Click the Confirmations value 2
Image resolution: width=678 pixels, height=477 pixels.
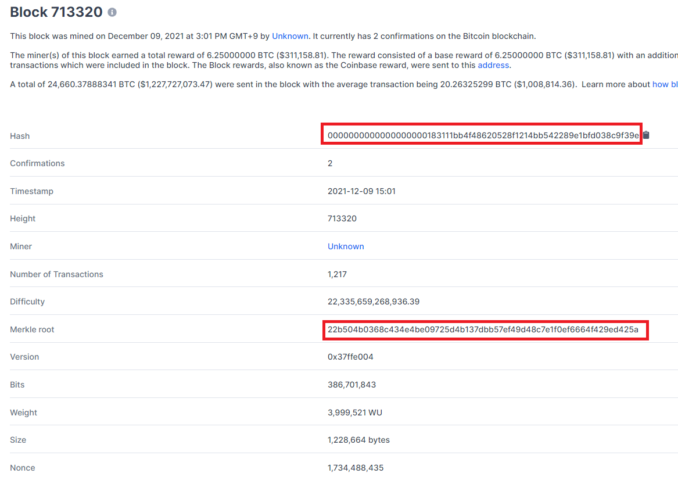point(330,163)
